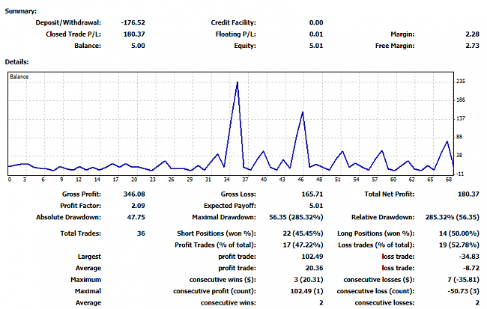Click the Maximal Drawdown value 56.35 (285.32%)
The width and height of the screenshot is (487, 309).
tap(296, 217)
